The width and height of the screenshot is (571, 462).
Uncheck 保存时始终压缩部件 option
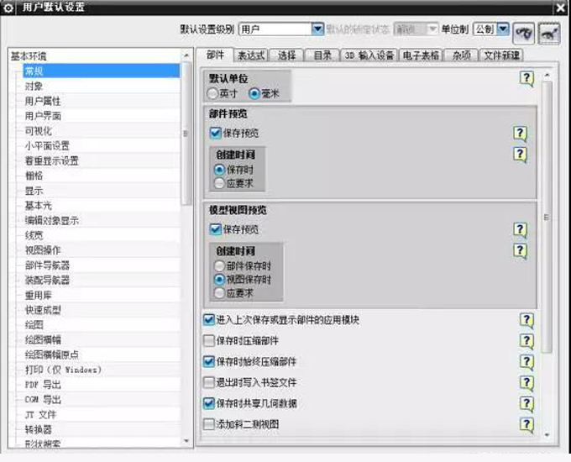click(209, 362)
